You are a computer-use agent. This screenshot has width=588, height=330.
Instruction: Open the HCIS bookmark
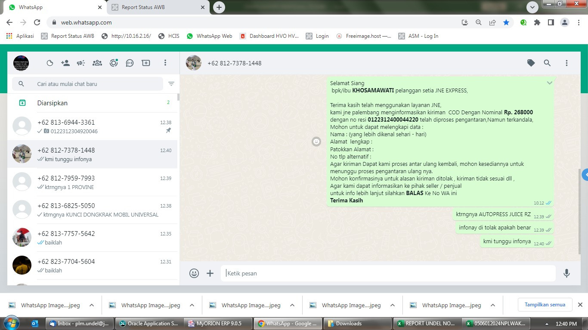(169, 36)
